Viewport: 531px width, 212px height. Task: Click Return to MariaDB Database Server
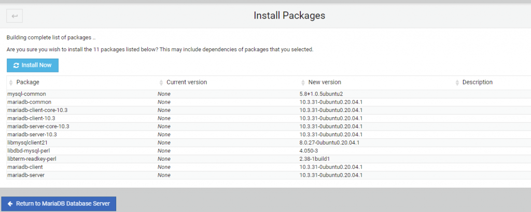(x=59, y=204)
